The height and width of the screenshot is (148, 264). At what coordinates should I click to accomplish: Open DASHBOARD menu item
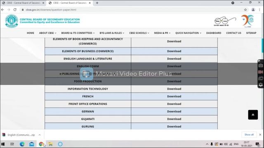(x=214, y=33)
